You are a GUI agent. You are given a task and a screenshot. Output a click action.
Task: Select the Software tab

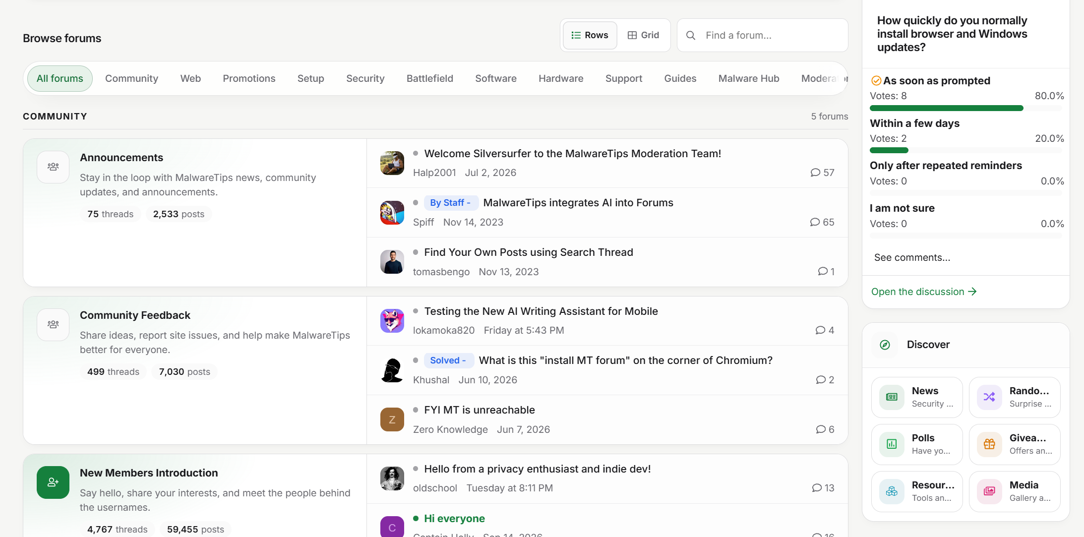pos(496,78)
